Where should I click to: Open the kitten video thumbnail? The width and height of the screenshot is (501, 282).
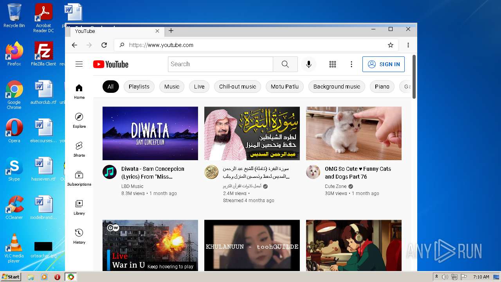pos(354,133)
